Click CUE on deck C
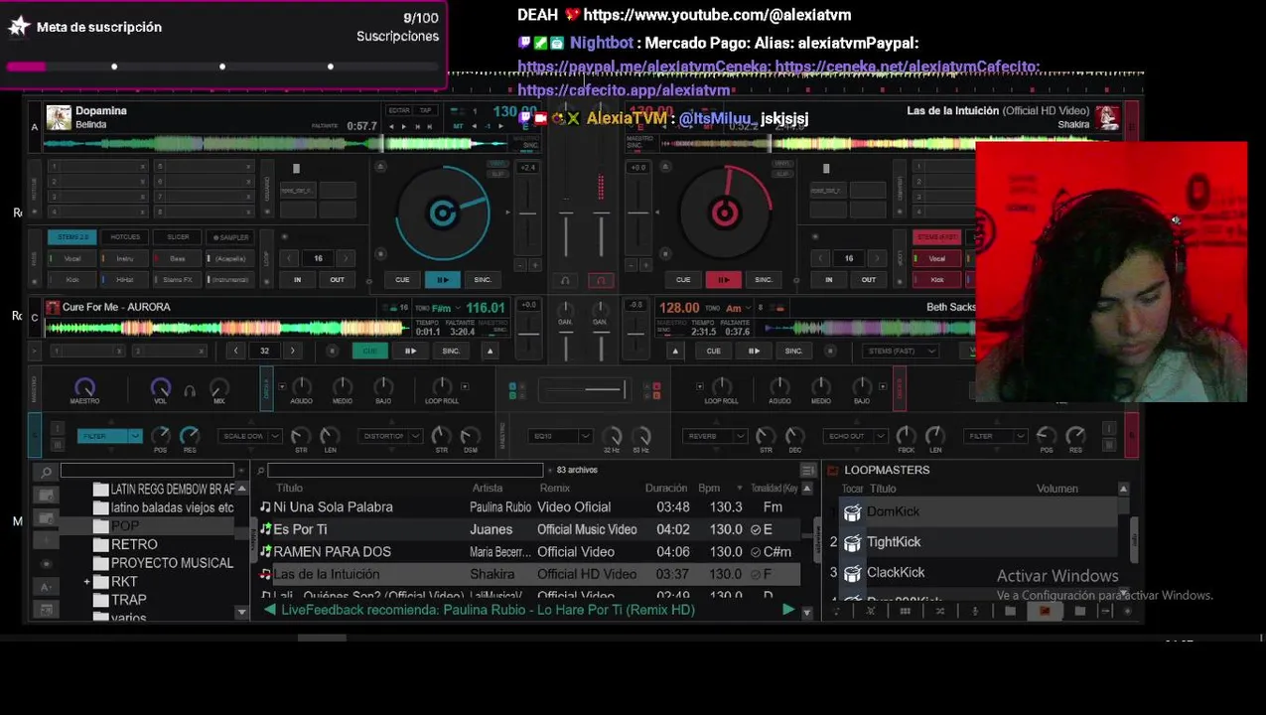 pos(369,351)
